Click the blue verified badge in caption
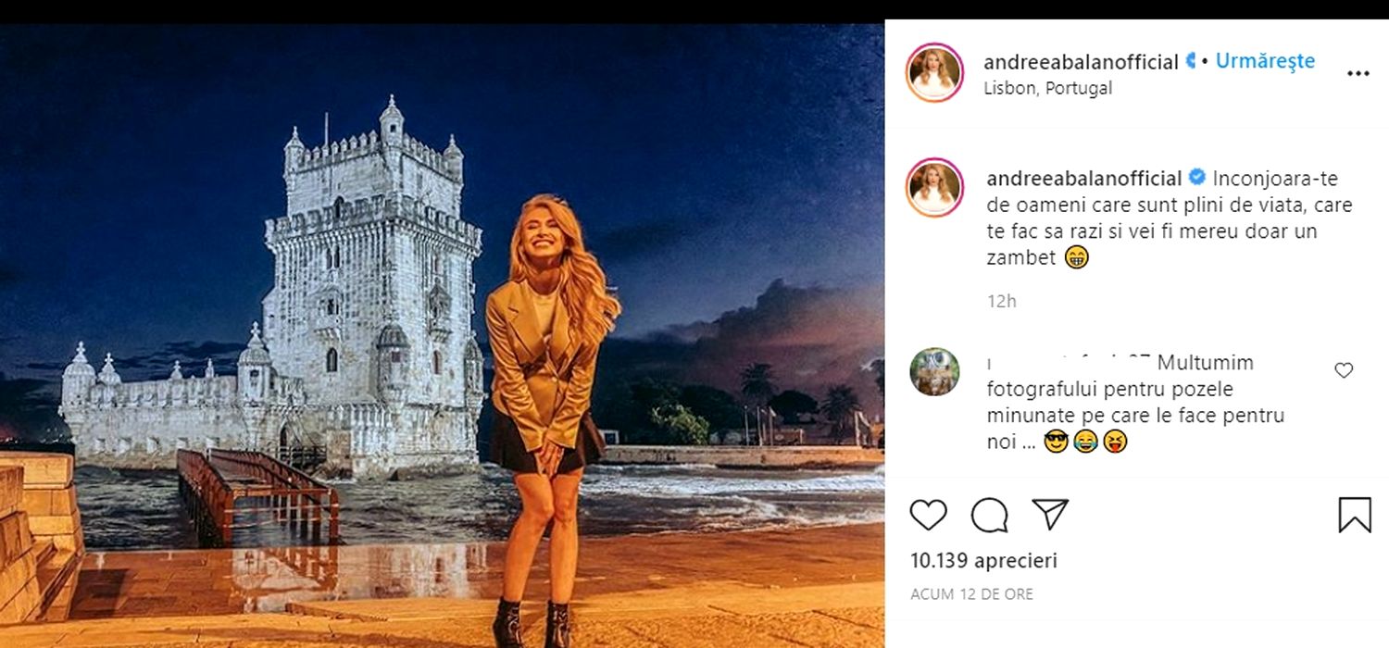This screenshot has width=1389, height=648. pos(1196,178)
